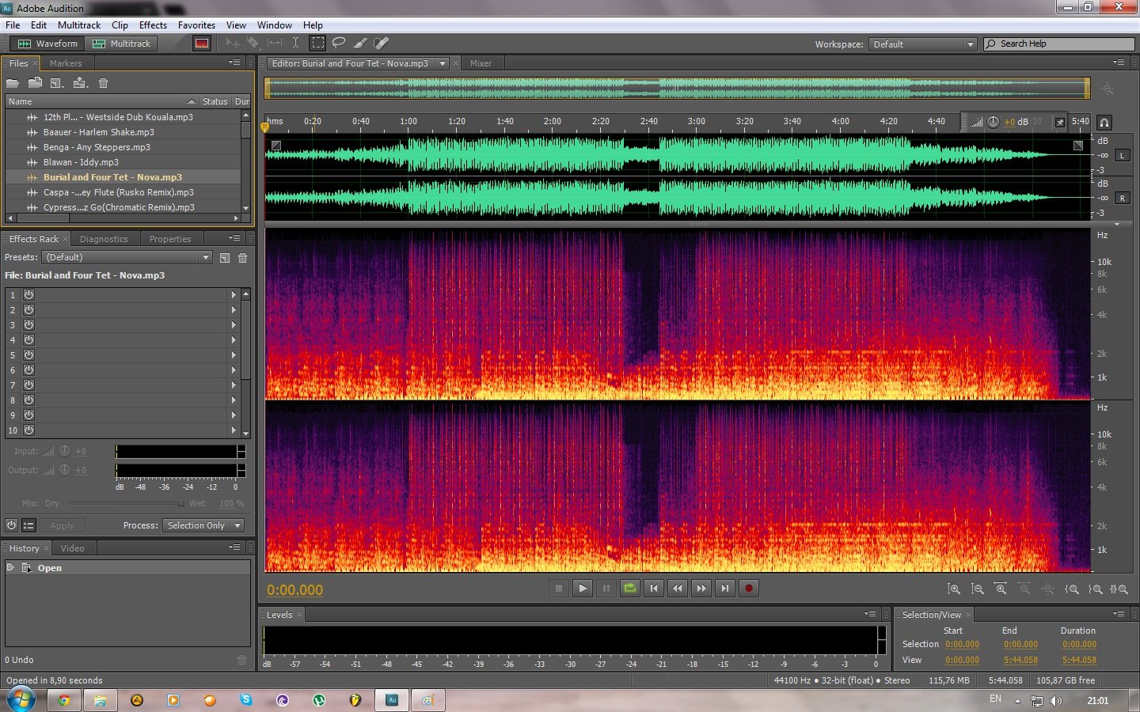Delete effects preset trash icon
Viewport: 1140px width, 712px height.
pos(243,258)
